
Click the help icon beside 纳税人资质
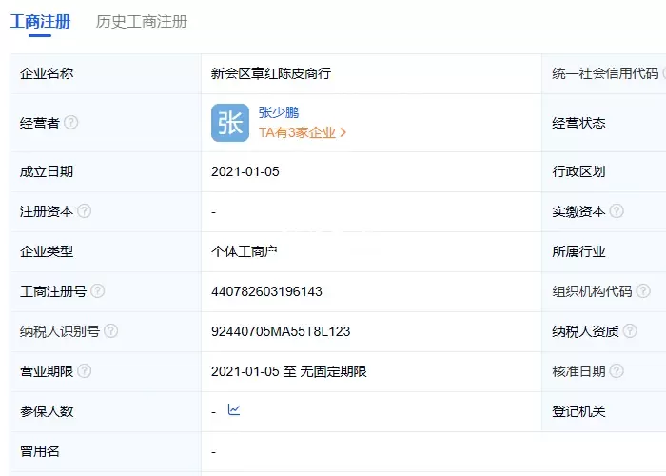tap(630, 331)
